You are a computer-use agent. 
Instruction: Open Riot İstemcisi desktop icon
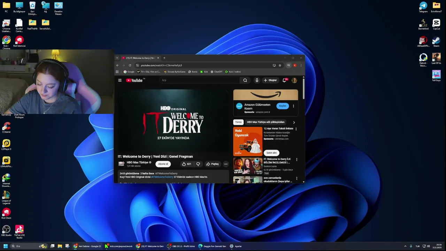click(x=19, y=41)
